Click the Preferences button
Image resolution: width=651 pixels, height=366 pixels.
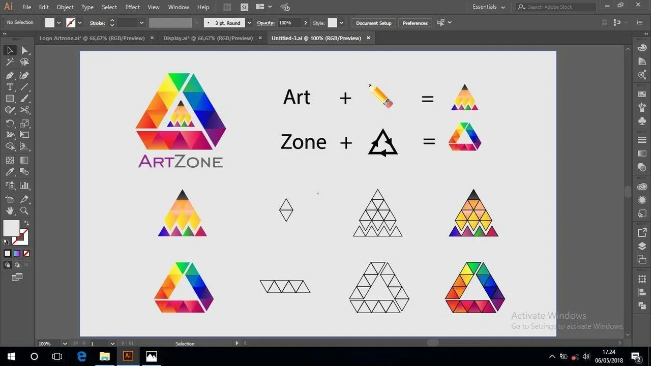click(x=415, y=23)
